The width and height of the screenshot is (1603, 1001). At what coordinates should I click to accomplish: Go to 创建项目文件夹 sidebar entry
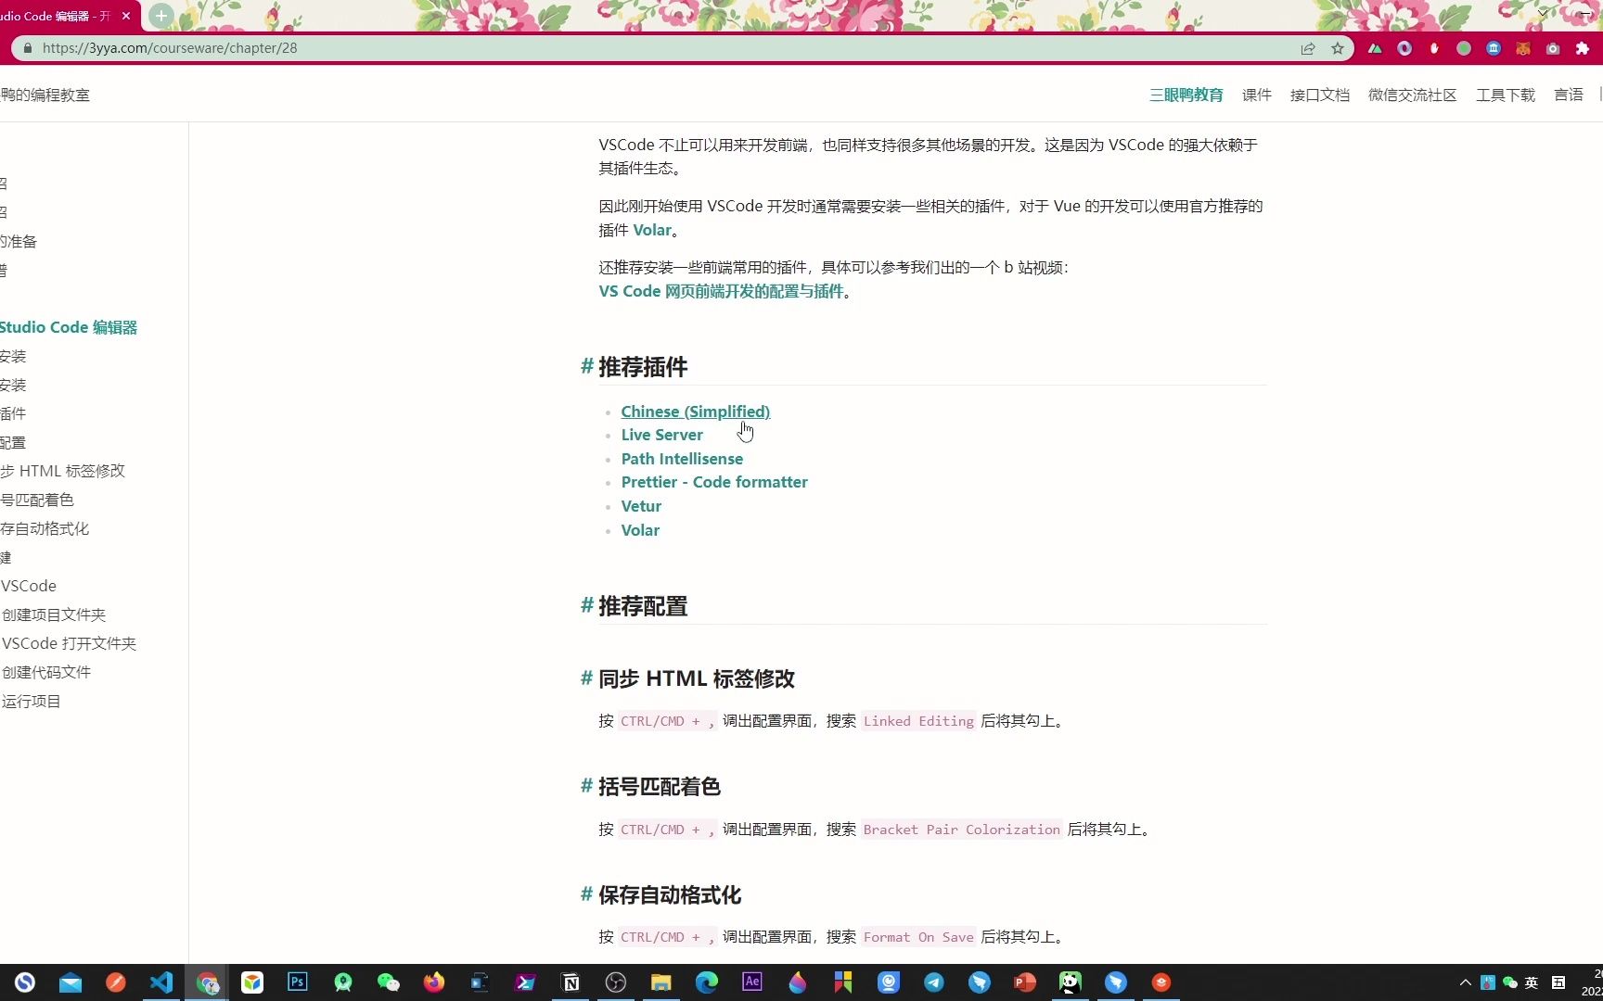[x=54, y=615]
